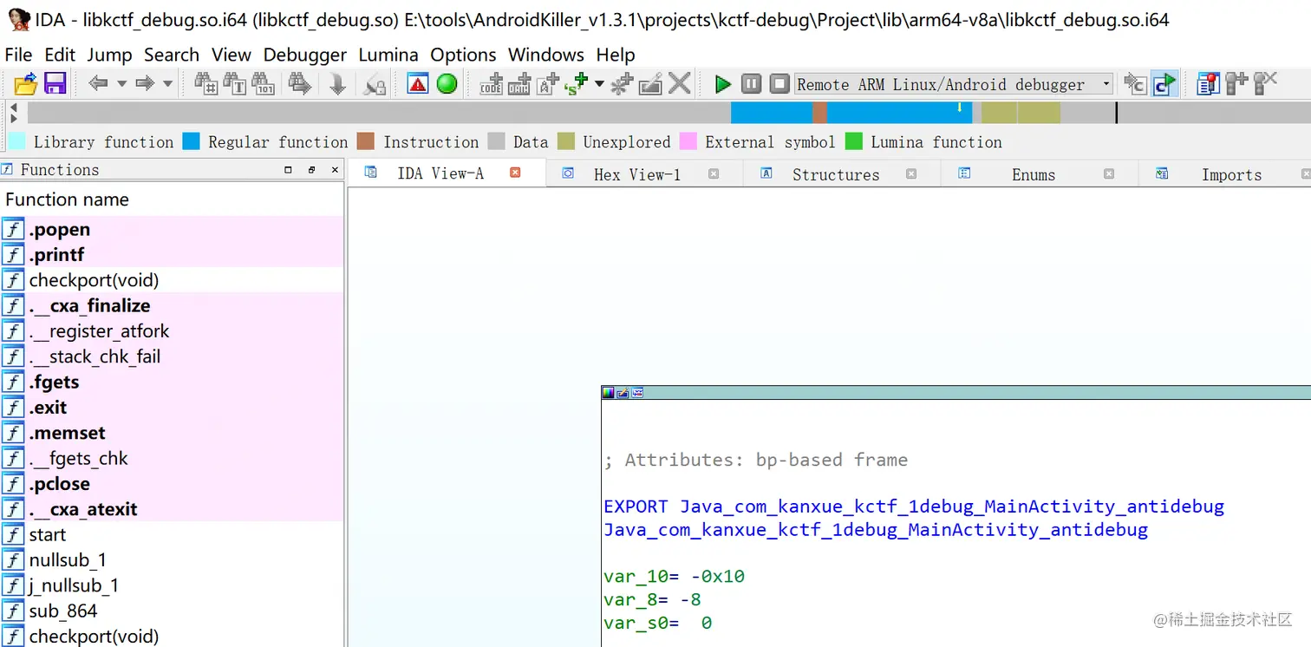The image size is (1311, 647).
Task: Click the Open file toolbar icon
Action: coord(26,84)
